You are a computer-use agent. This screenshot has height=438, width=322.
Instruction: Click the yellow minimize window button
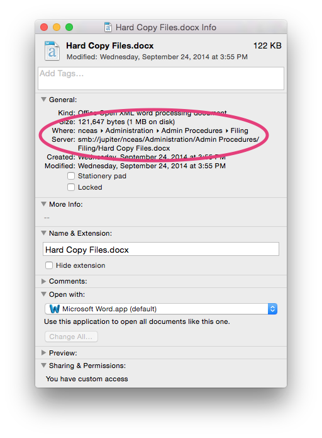(57, 27)
